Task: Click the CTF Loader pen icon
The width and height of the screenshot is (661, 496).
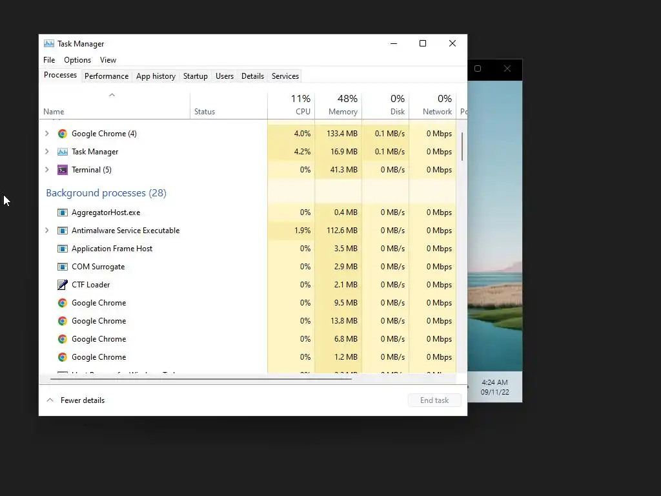Action: pyautogui.click(x=63, y=285)
